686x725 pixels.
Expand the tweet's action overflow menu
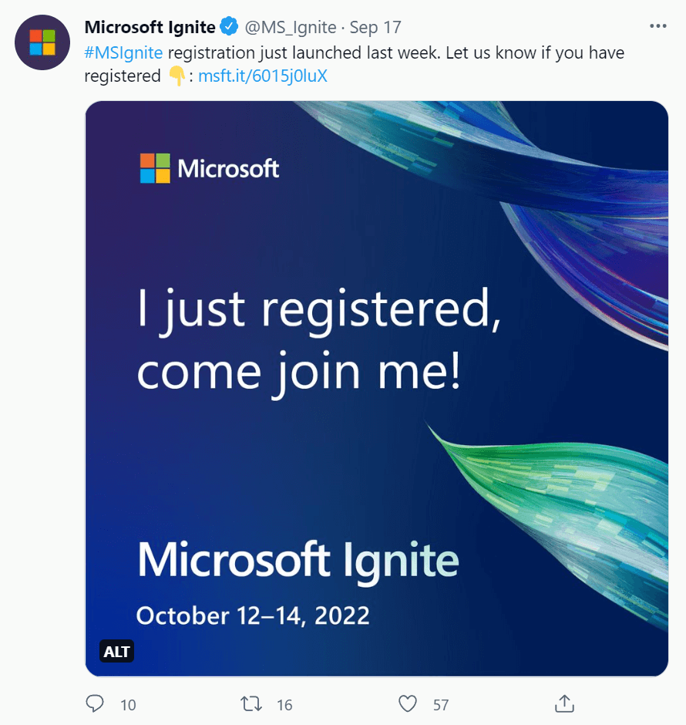pyautogui.click(x=658, y=25)
